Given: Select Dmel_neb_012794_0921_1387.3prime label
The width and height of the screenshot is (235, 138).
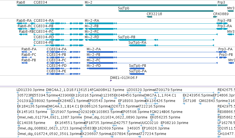Looking at the screenshot, I should pyautogui.click(x=50, y=118).
